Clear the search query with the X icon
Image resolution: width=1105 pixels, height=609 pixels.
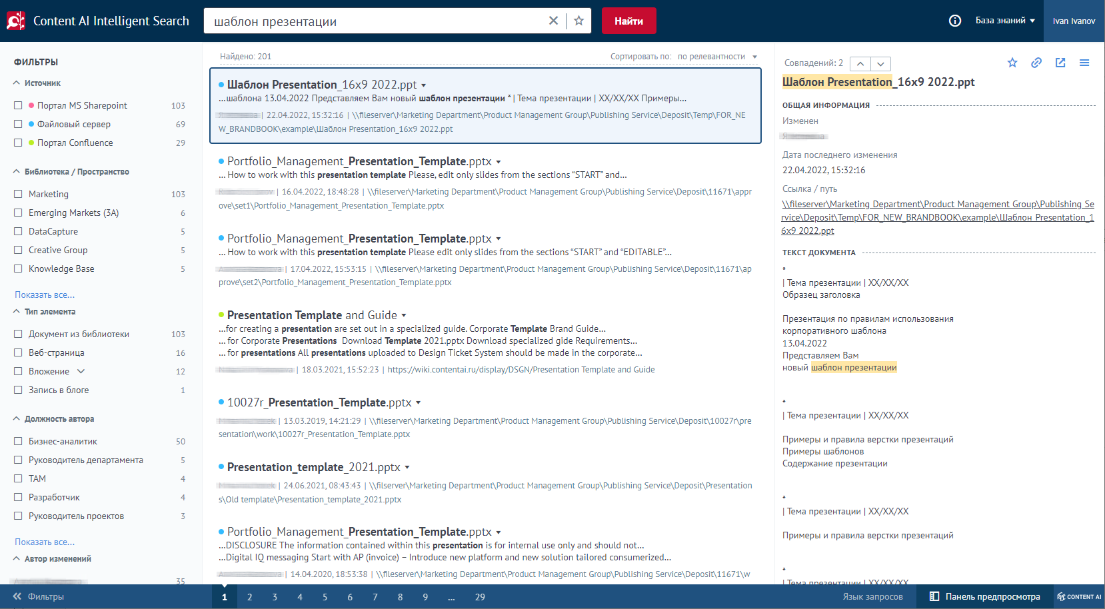click(x=553, y=21)
